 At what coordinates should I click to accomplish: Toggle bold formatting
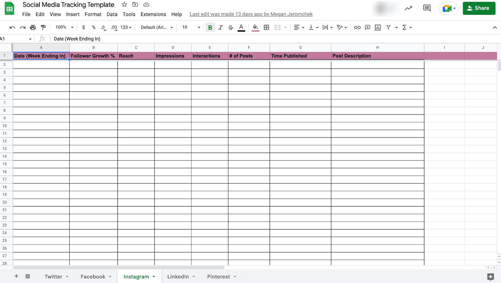click(210, 28)
